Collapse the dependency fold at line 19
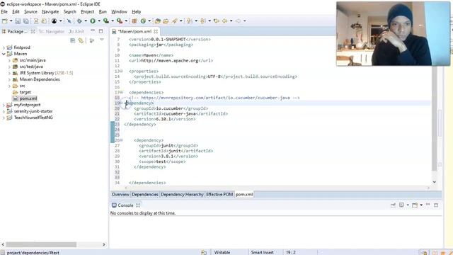This screenshot has height=255, width=453. (122, 103)
